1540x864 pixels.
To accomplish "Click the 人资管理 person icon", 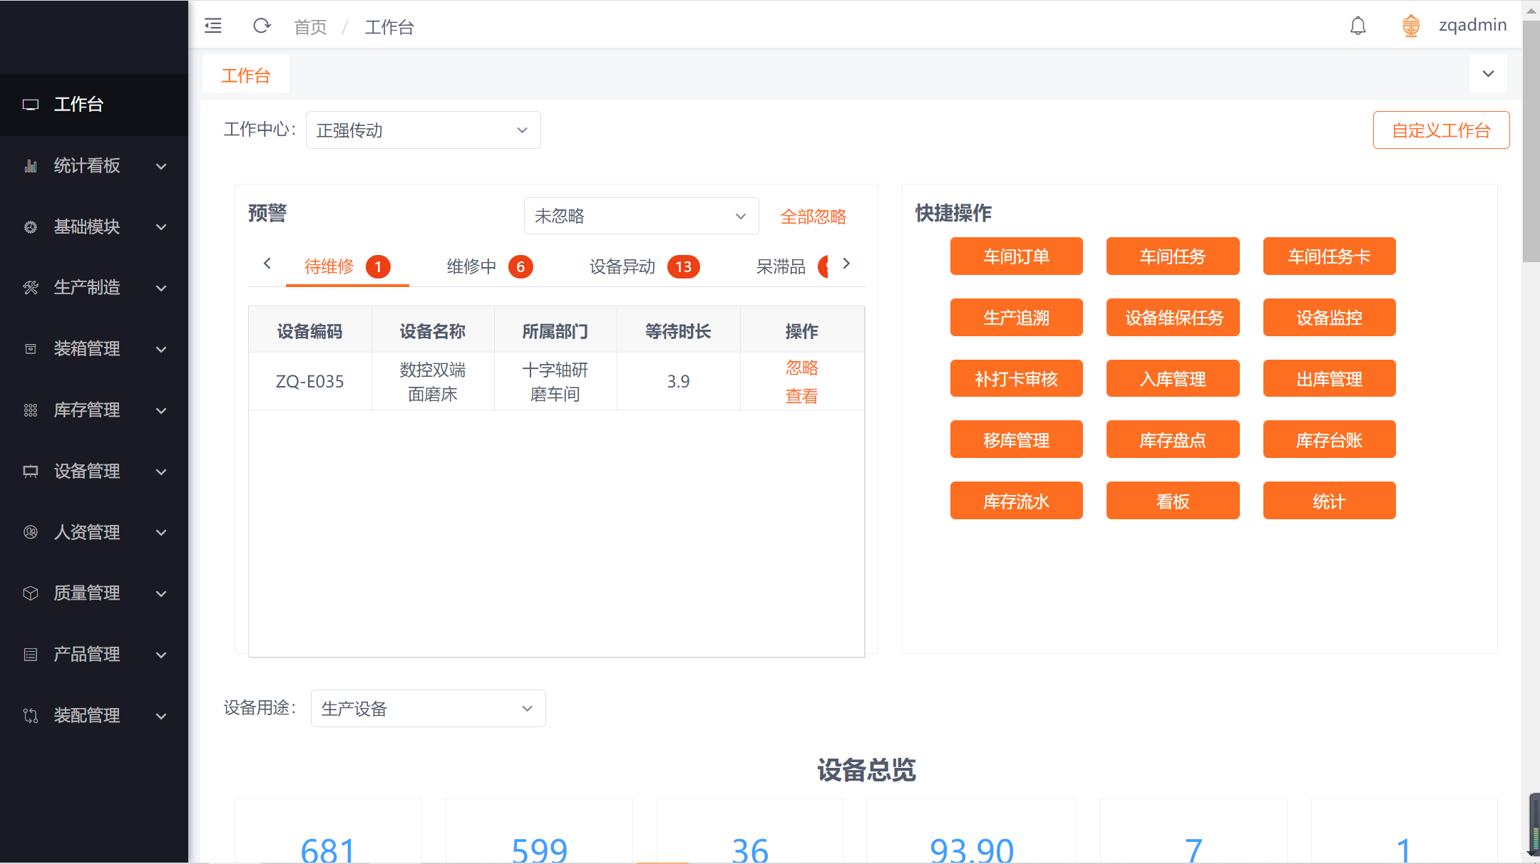I will (x=31, y=532).
